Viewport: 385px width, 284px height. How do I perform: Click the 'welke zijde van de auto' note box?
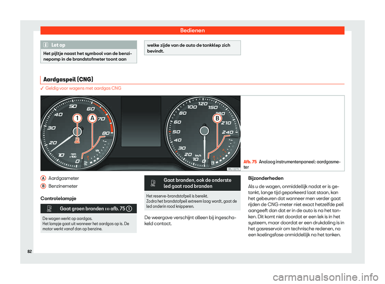pos(192,48)
